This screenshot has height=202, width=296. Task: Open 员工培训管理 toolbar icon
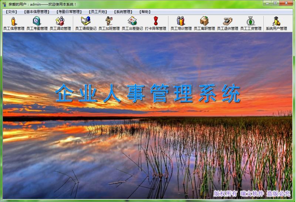pyautogui.click(x=181, y=23)
